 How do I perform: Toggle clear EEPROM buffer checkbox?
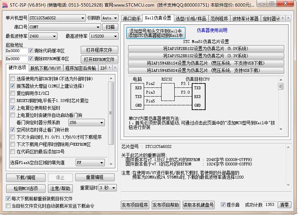tap(31, 59)
